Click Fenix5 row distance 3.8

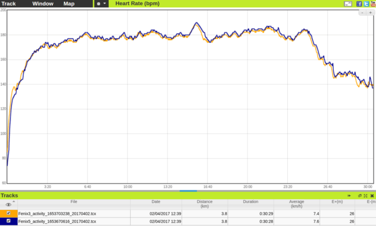tap(224, 221)
